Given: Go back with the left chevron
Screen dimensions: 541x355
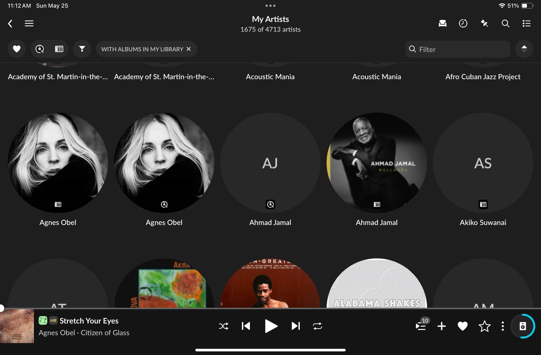Looking at the screenshot, I should (10, 23).
